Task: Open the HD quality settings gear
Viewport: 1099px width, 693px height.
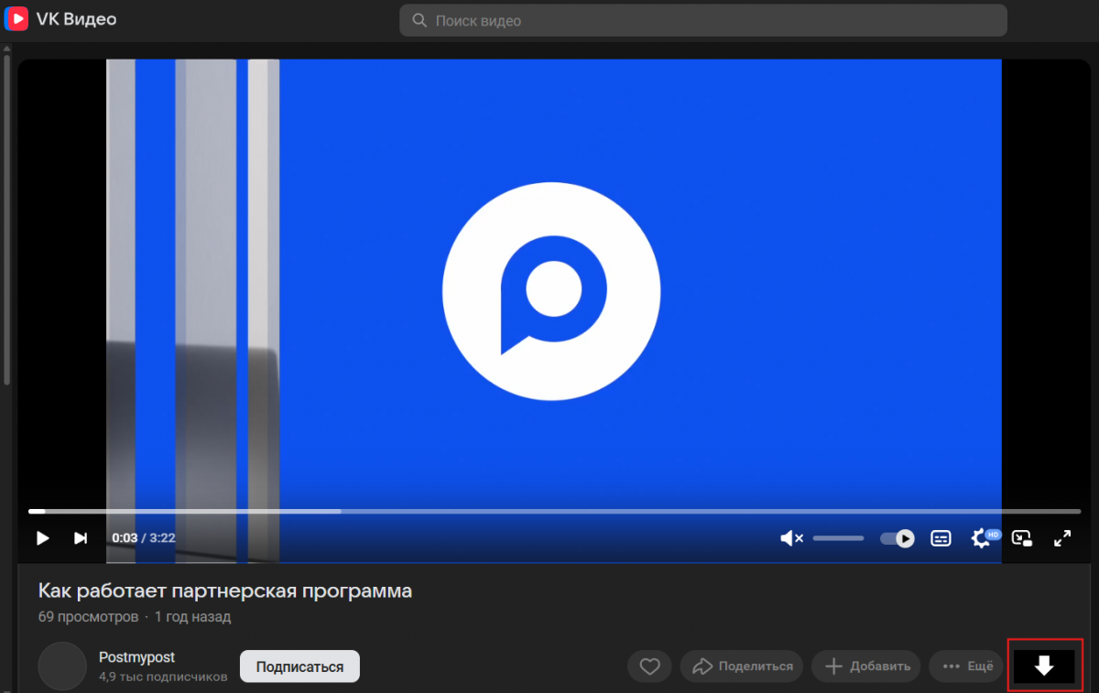Action: [x=982, y=538]
